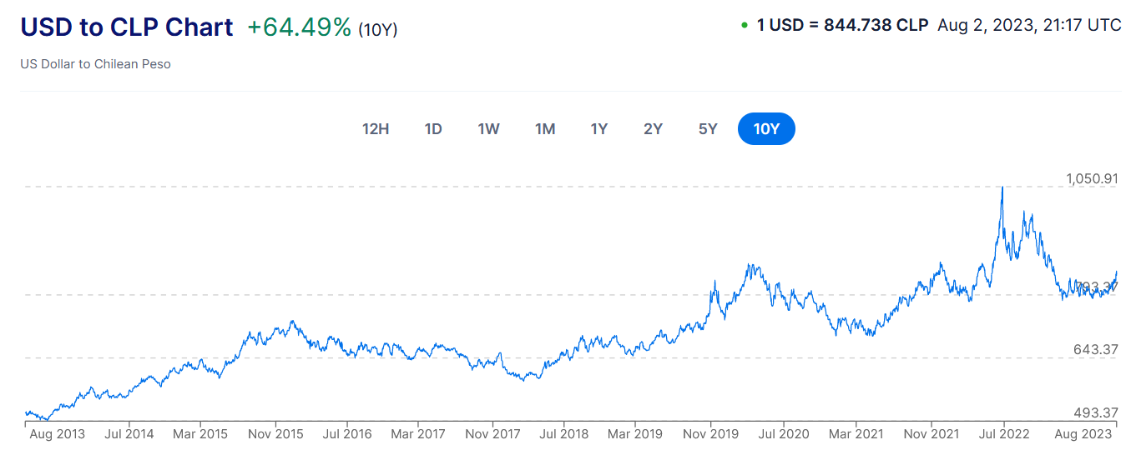Select the 1Y time range
The width and height of the screenshot is (1131, 460).
599,129
